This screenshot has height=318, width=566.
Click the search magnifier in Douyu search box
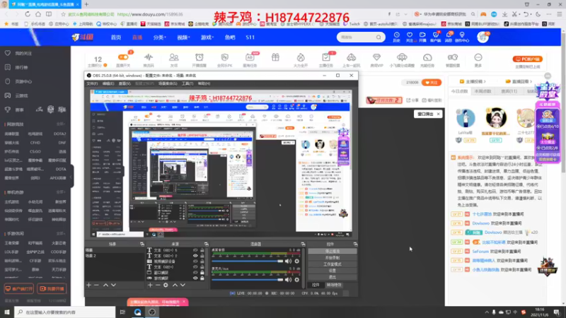click(x=379, y=37)
